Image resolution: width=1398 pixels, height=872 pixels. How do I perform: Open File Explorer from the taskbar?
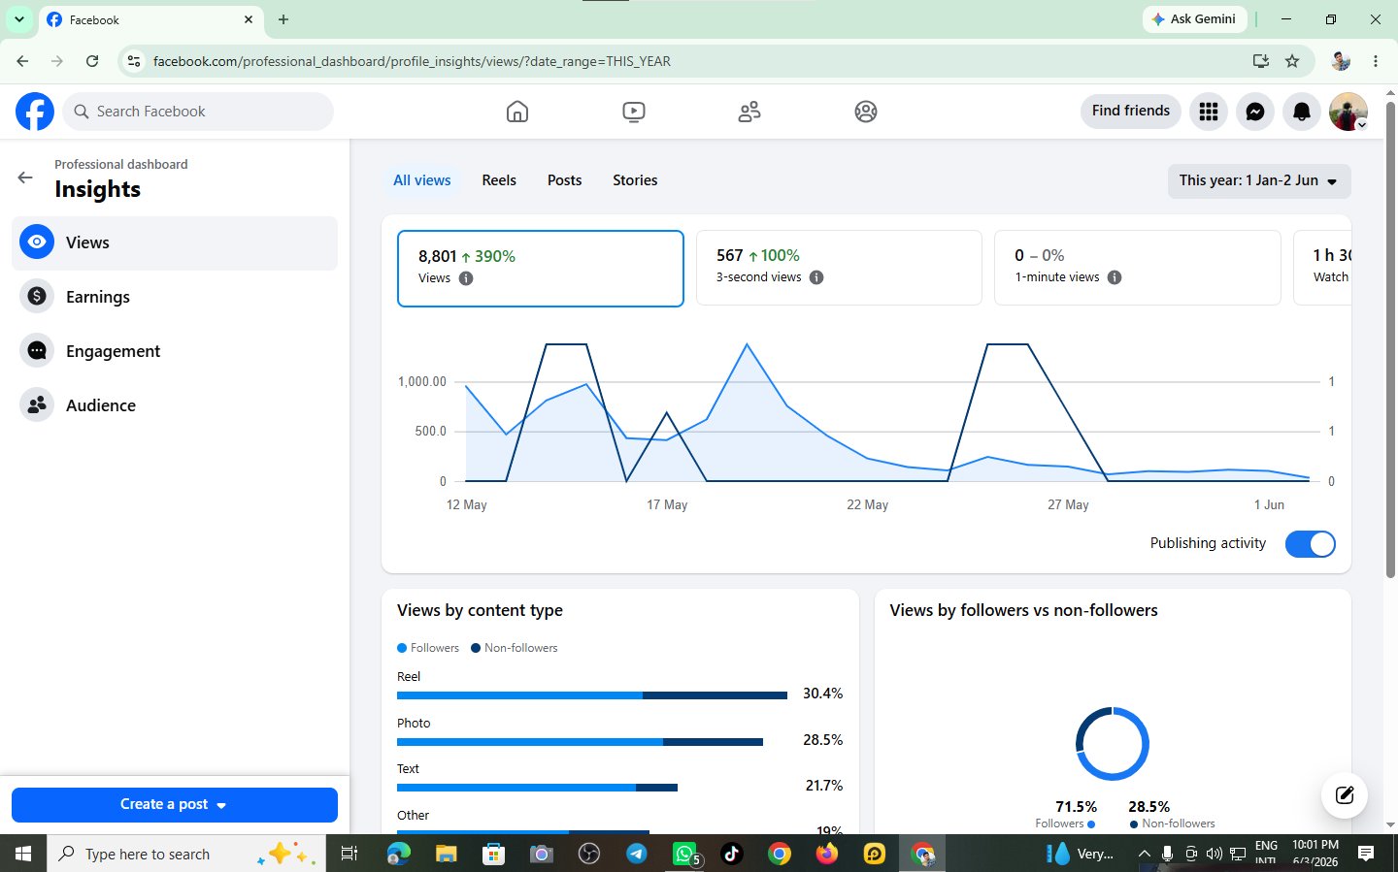[x=446, y=854]
